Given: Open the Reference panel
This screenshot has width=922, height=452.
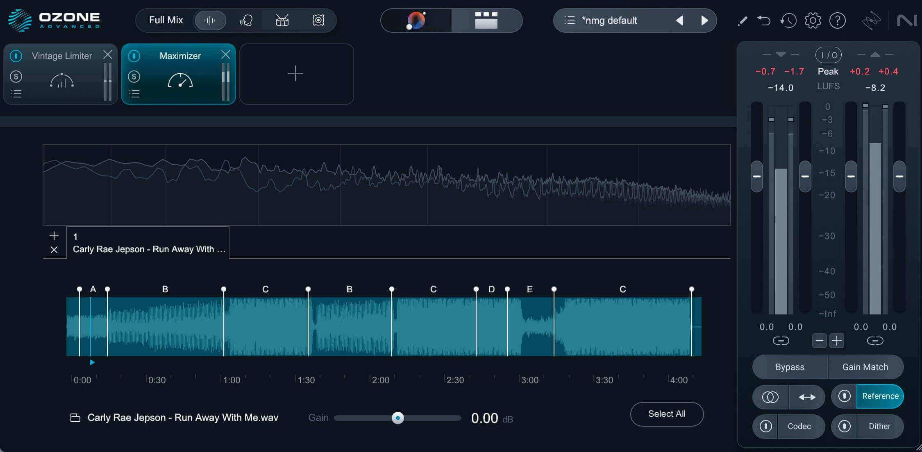Looking at the screenshot, I should [880, 396].
